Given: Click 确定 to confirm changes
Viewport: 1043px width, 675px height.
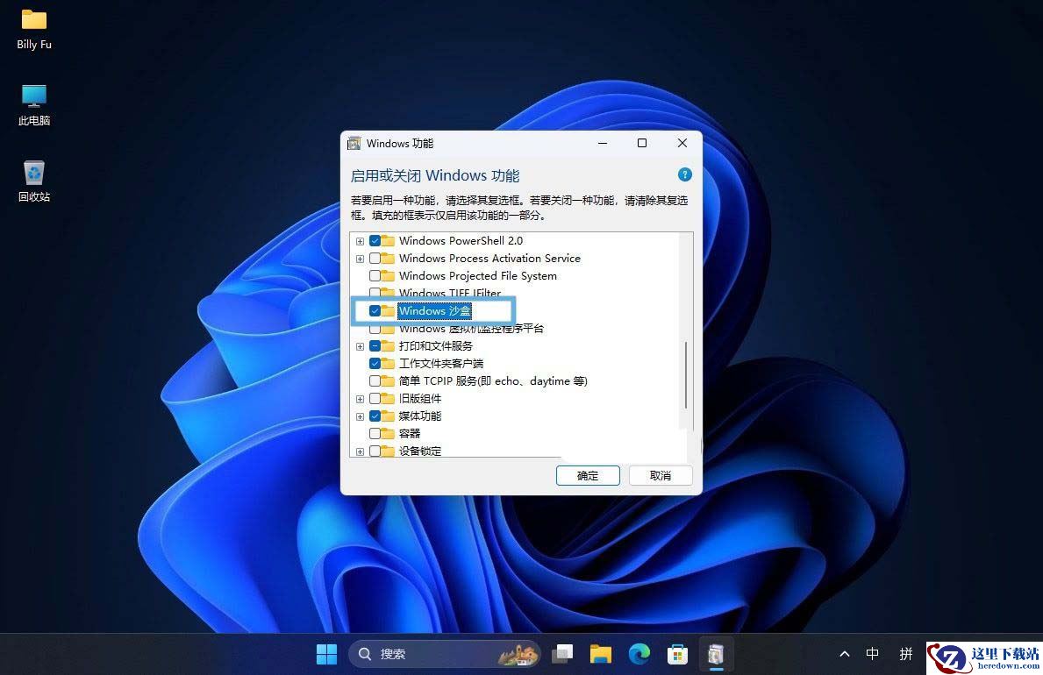Looking at the screenshot, I should [x=588, y=475].
